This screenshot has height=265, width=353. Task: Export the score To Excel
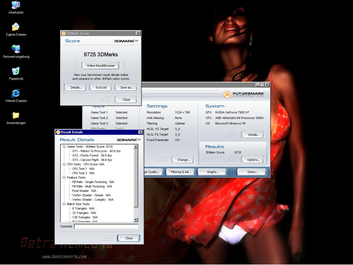[x=101, y=88]
